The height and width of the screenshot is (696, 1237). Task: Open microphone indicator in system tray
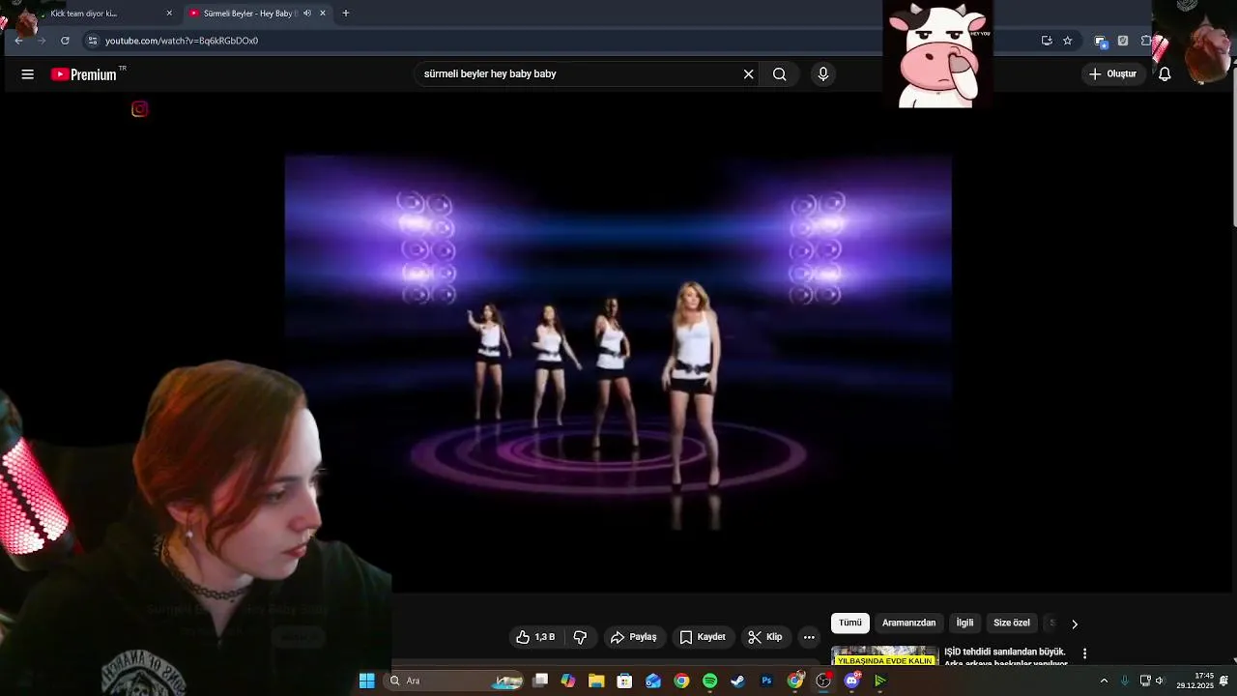tap(1124, 681)
